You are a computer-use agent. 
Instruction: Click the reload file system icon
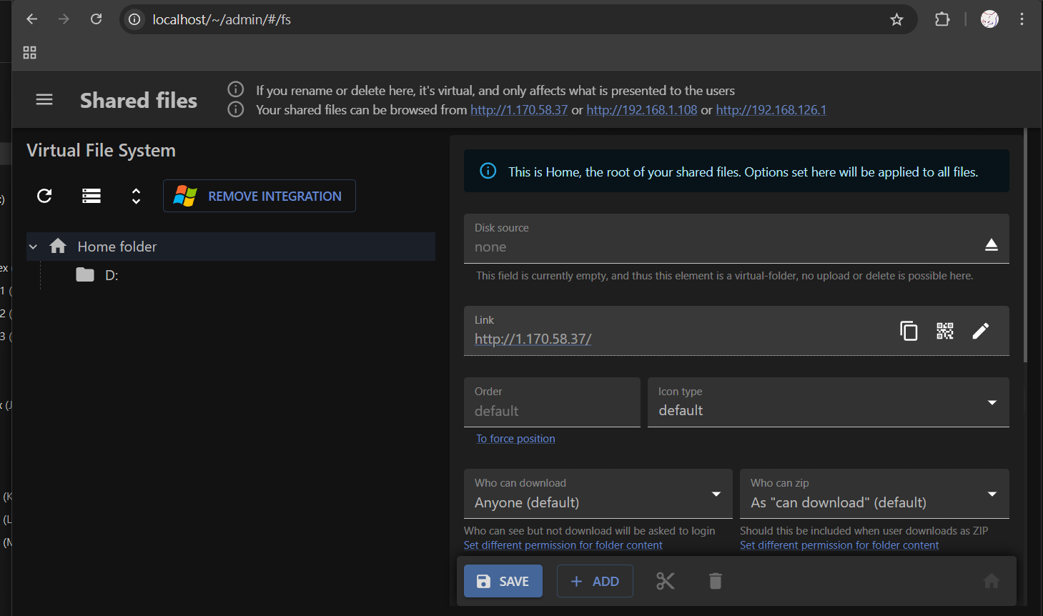pyautogui.click(x=44, y=196)
